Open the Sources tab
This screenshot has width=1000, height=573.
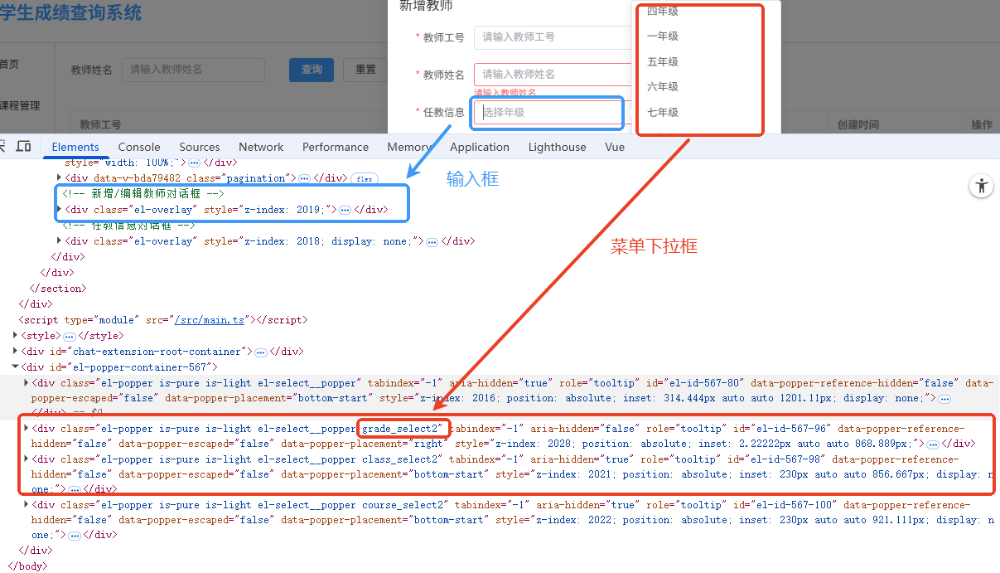tap(200, 147)
